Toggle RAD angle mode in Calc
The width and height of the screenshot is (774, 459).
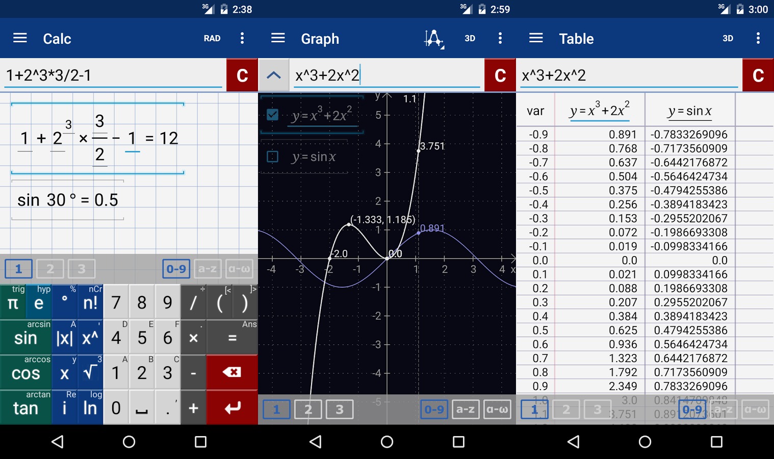point(212,38)
